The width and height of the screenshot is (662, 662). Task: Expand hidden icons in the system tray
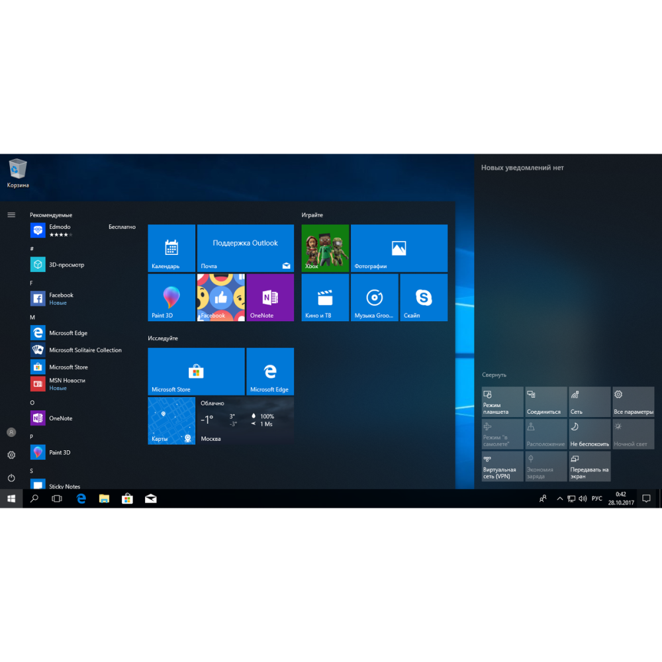click(559, 498)
